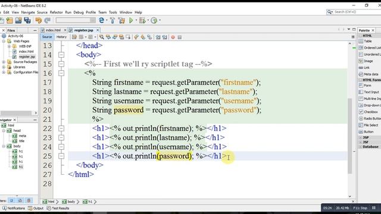Click the Shift Line Right icon
381x214 pixels.
click(164, 37)
